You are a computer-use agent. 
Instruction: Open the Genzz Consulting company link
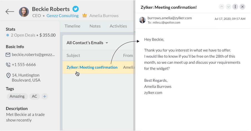pyautogui.click(x=62, y=16)
